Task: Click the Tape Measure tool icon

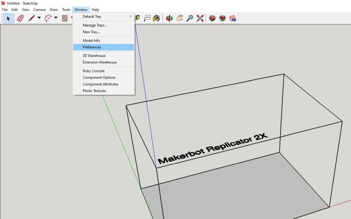Action: click(137, 18)
